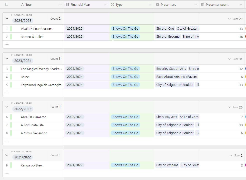This screenshot has width=246, height=180.
Task: Click the 2024/2025 group header label
Action: point(23,21)
